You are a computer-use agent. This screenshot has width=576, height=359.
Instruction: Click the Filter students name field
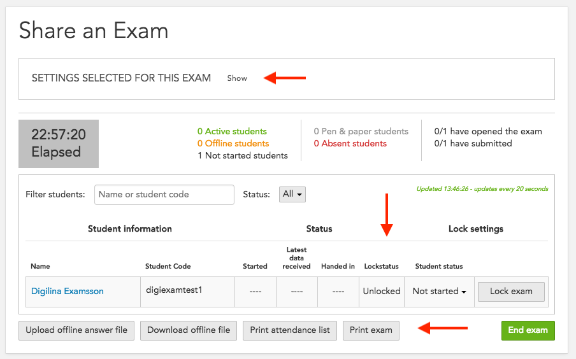[x=164, y=195]
